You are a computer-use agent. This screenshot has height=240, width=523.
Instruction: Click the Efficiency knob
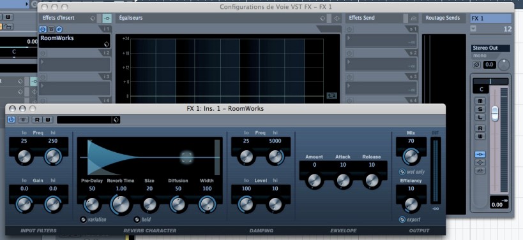point(411,204)
